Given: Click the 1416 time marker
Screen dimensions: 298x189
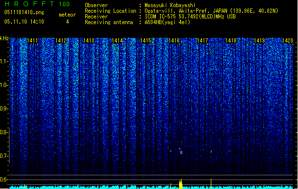Looking at the screenshot, I should [174, 41].
